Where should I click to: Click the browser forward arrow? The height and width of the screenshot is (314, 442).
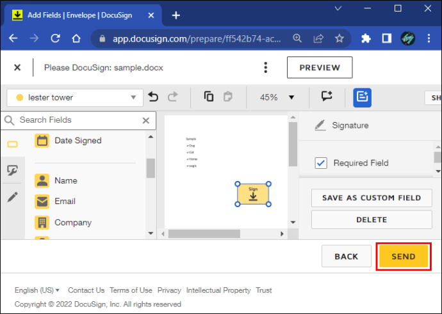pyautogui.click(x=34, y=38)
